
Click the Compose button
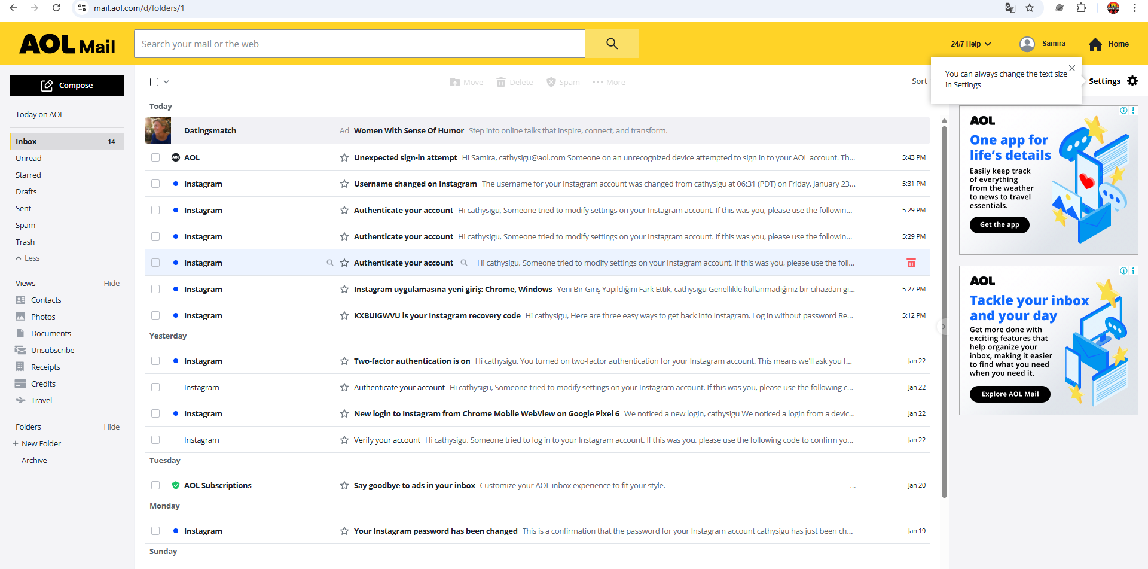point(67,86)
